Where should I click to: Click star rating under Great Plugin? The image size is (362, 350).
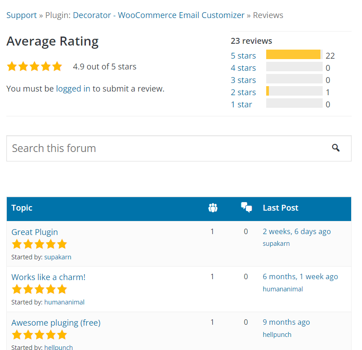pos(39,244)
